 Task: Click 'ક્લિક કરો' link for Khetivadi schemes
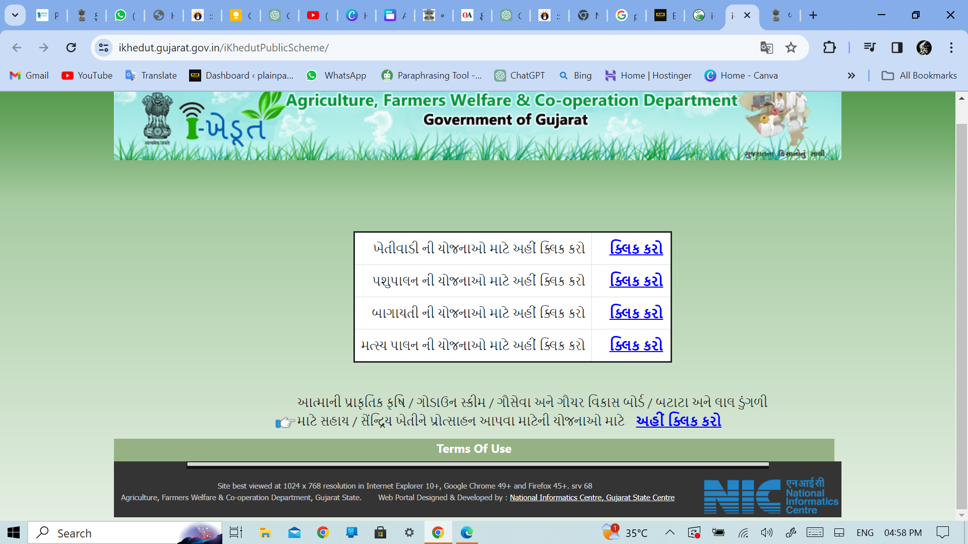[635, 248]
